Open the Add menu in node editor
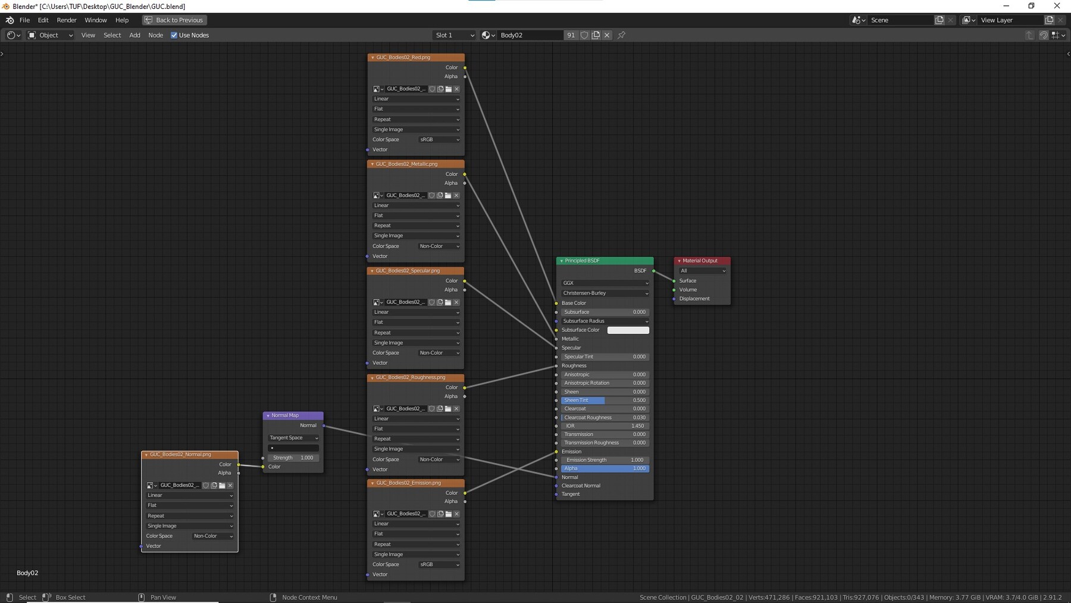 coord(134,35)
